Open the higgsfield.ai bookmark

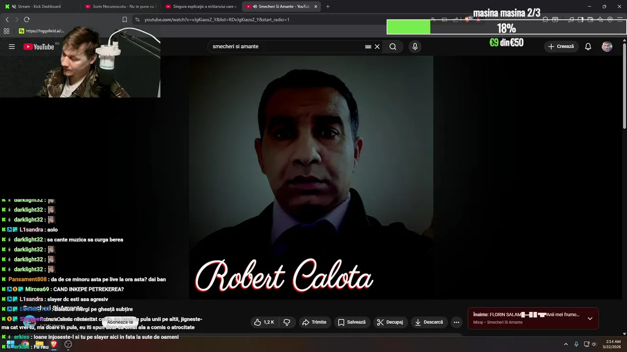coord(41,31)
